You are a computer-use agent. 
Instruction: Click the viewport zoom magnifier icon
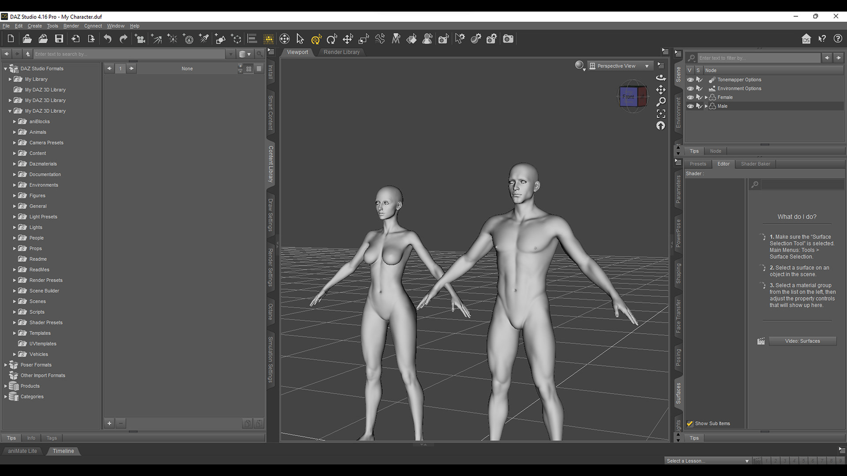pos(660,102)
